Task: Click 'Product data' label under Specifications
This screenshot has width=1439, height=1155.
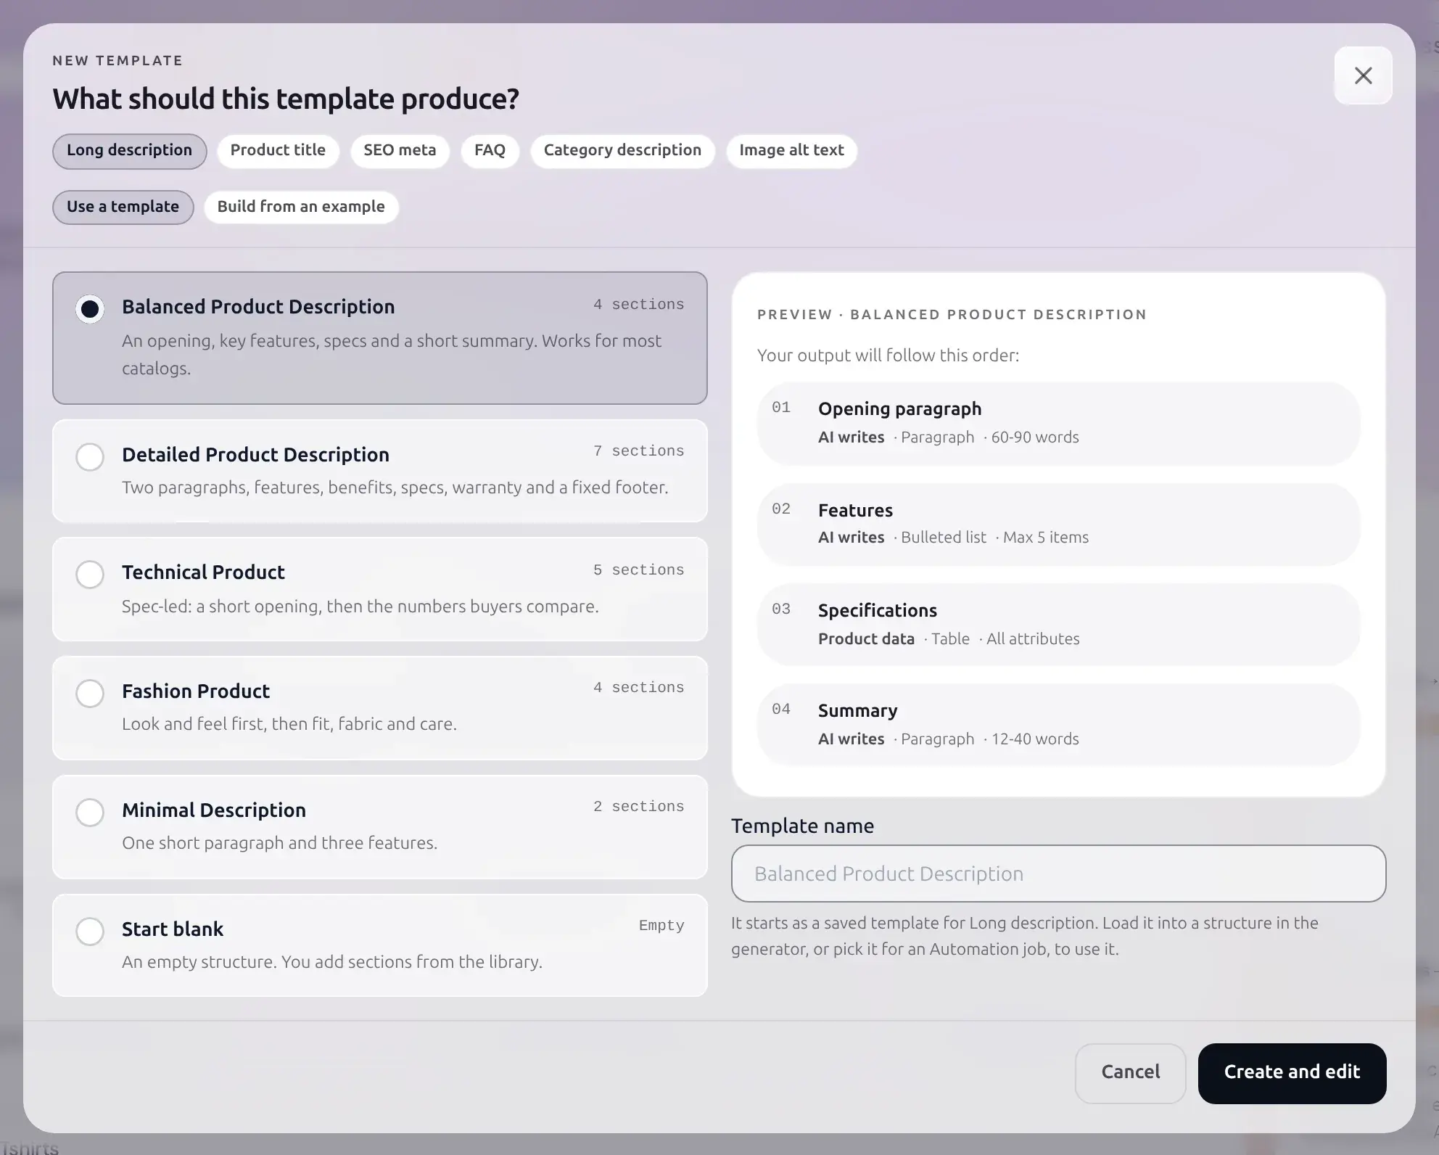Action: pos(866,639)
